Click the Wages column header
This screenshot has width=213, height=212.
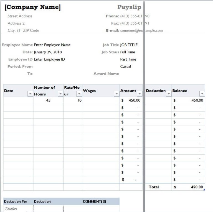coord(89,91)
